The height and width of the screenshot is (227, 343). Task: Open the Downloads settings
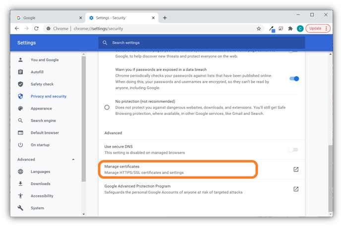41,184
